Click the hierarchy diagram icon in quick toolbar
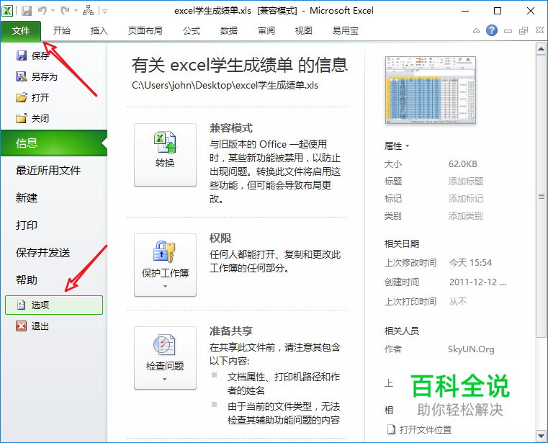This screenshot has width=548, height=443. pyautogui.click(x=88, y=11)
